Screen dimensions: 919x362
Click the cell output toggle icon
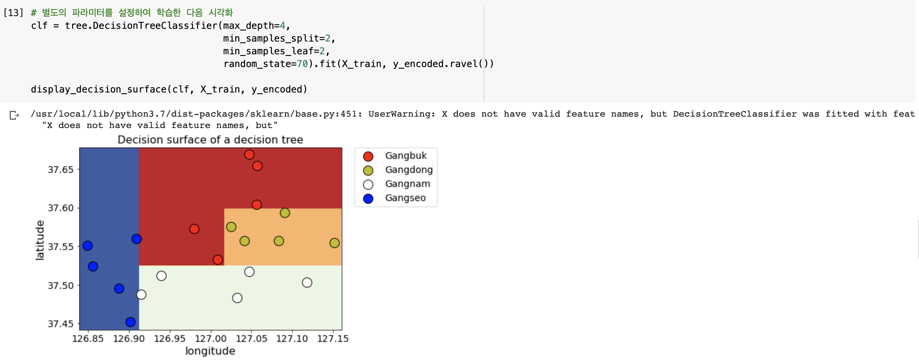[14, 115]
